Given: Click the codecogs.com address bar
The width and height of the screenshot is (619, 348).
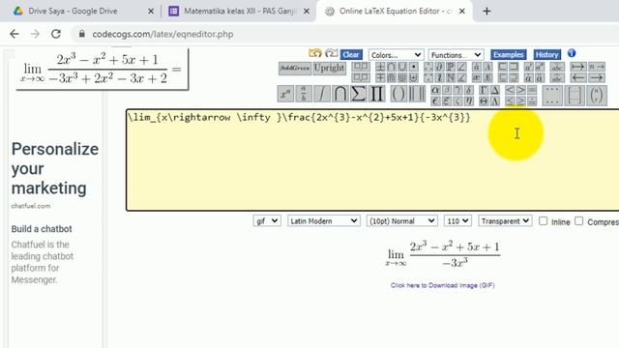Looking at the screenshot, I should (162, 35).
